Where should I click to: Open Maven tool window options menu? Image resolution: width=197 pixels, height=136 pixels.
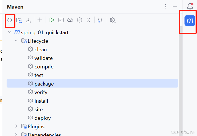166,6
